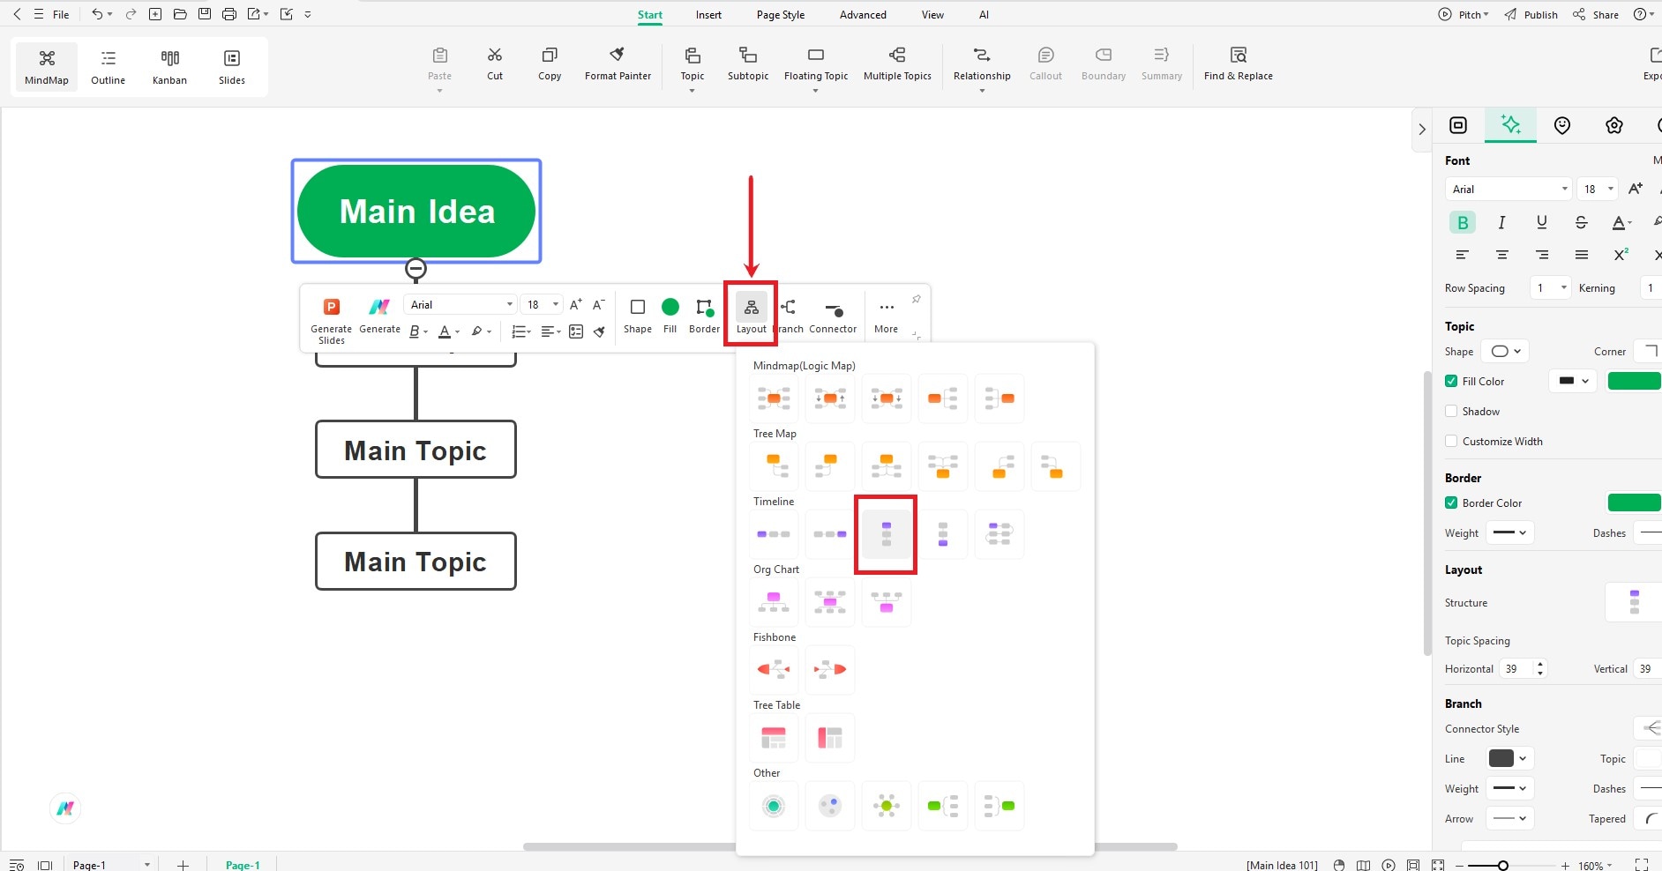This screenshot has height=871, width=1662.
Task: Enable the Shadow checkbox
Action: pyautogui.click(x=1451, y=412)
